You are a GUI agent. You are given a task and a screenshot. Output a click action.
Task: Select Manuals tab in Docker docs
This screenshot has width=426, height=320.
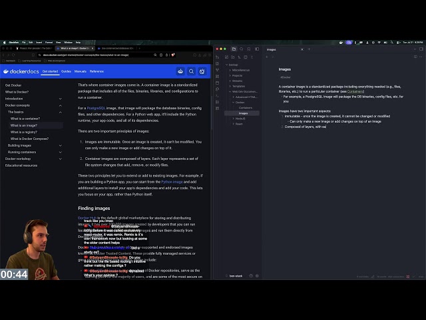click(x=80, y=71)
